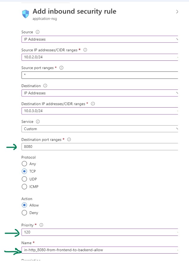
Task: Open the Destination dropdown showing IP Addresses
Action: pos(99,93)
